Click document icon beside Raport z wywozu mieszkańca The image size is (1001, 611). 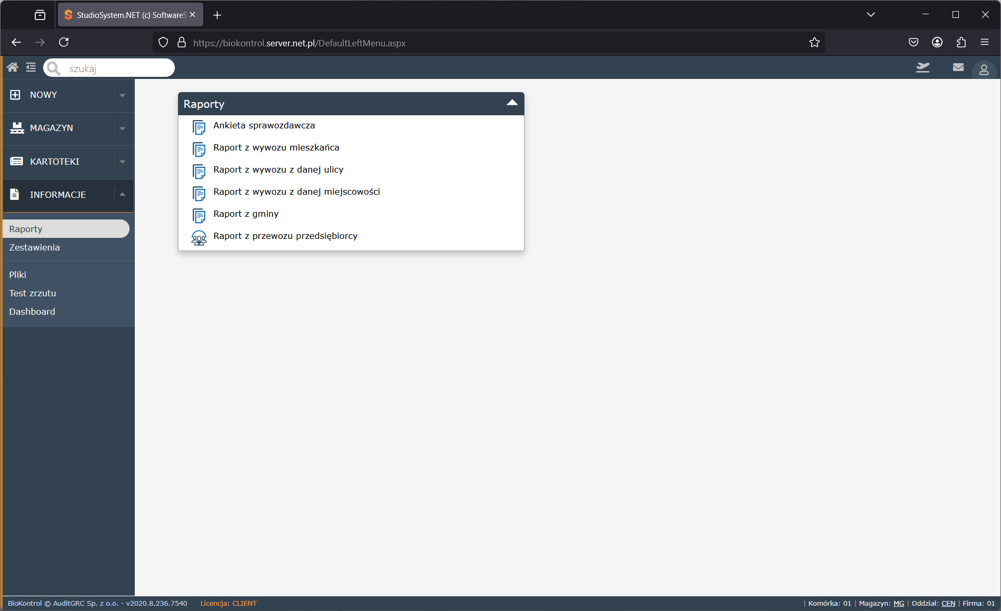199,149
